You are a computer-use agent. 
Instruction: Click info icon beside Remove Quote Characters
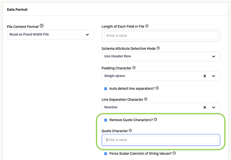pos(156,120)
